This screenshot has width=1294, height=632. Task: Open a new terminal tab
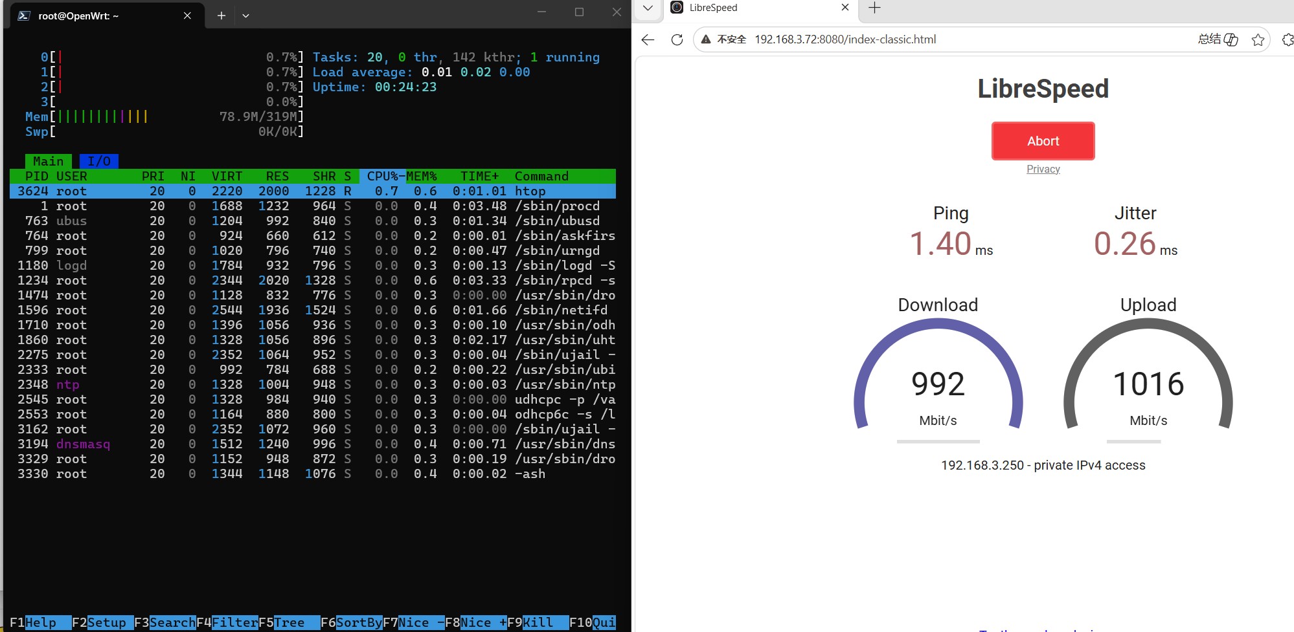[221, 16]
